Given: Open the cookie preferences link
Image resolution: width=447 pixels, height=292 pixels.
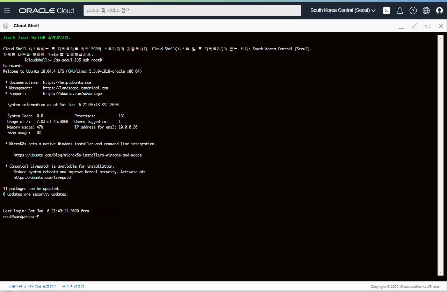Looking at the screenshot, I should point(73,286).
